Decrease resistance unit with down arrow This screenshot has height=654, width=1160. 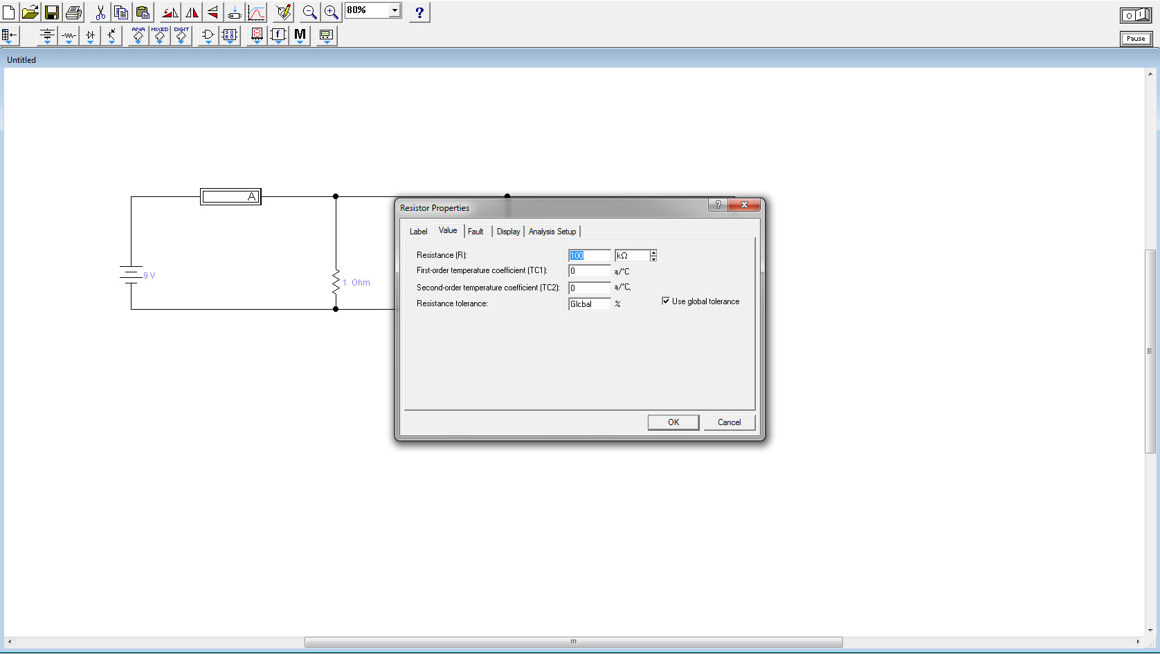[x=653, y=259]
